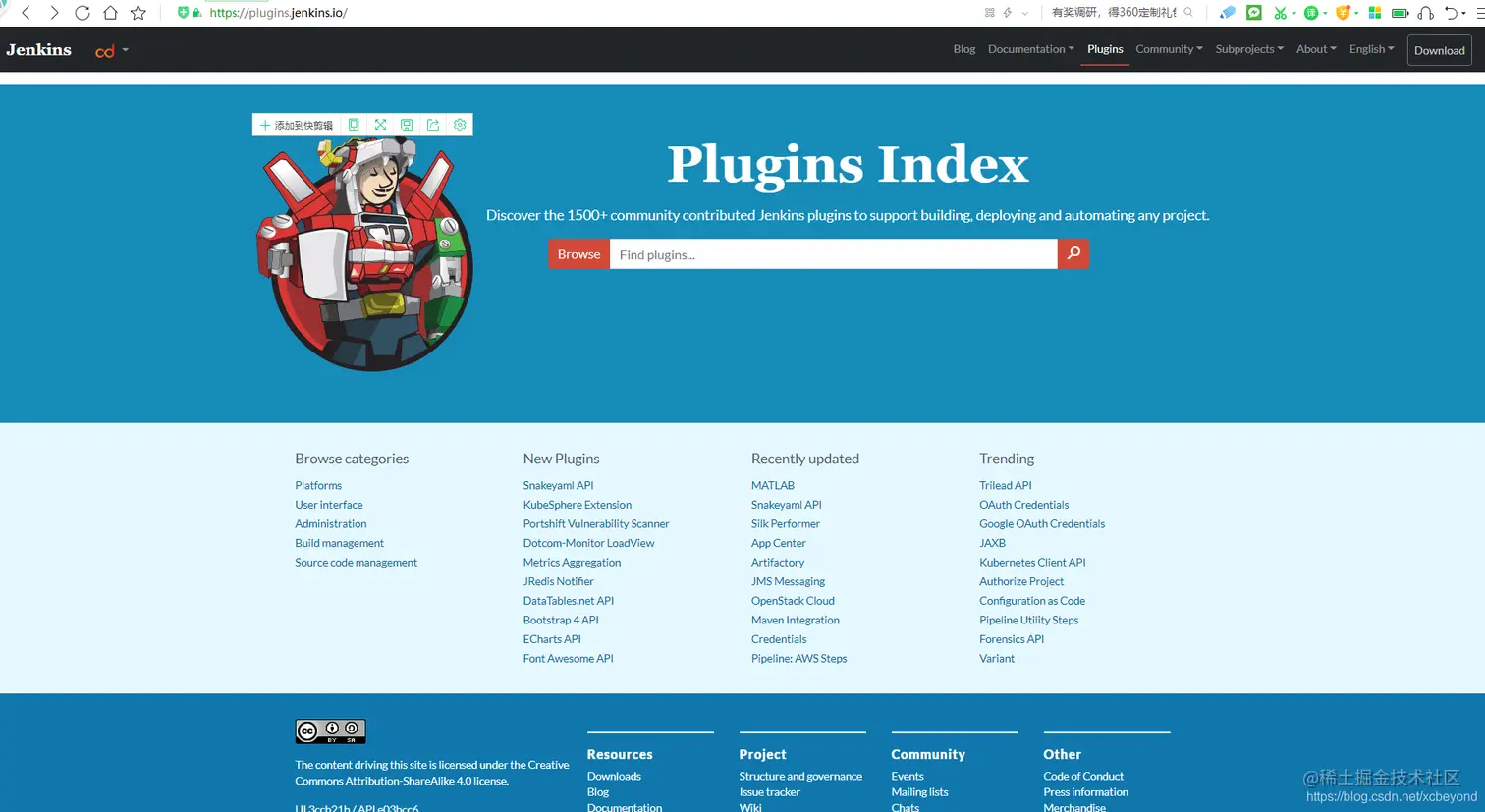
Task: Open the Blog nav item
Action: 964,49
